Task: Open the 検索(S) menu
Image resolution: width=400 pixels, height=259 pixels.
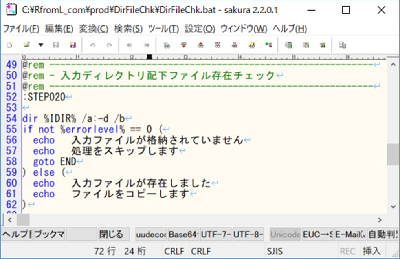Action: (128, 29)
